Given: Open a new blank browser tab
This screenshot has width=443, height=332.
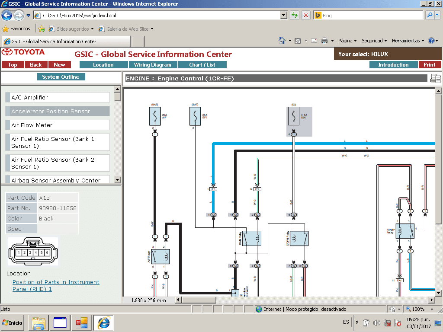Looking at the screenshot, I should (x=138, y=41).
